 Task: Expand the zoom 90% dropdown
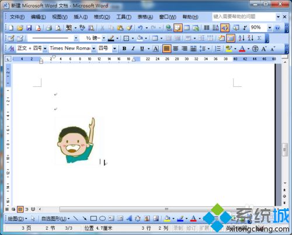click(x=270, y=28)
